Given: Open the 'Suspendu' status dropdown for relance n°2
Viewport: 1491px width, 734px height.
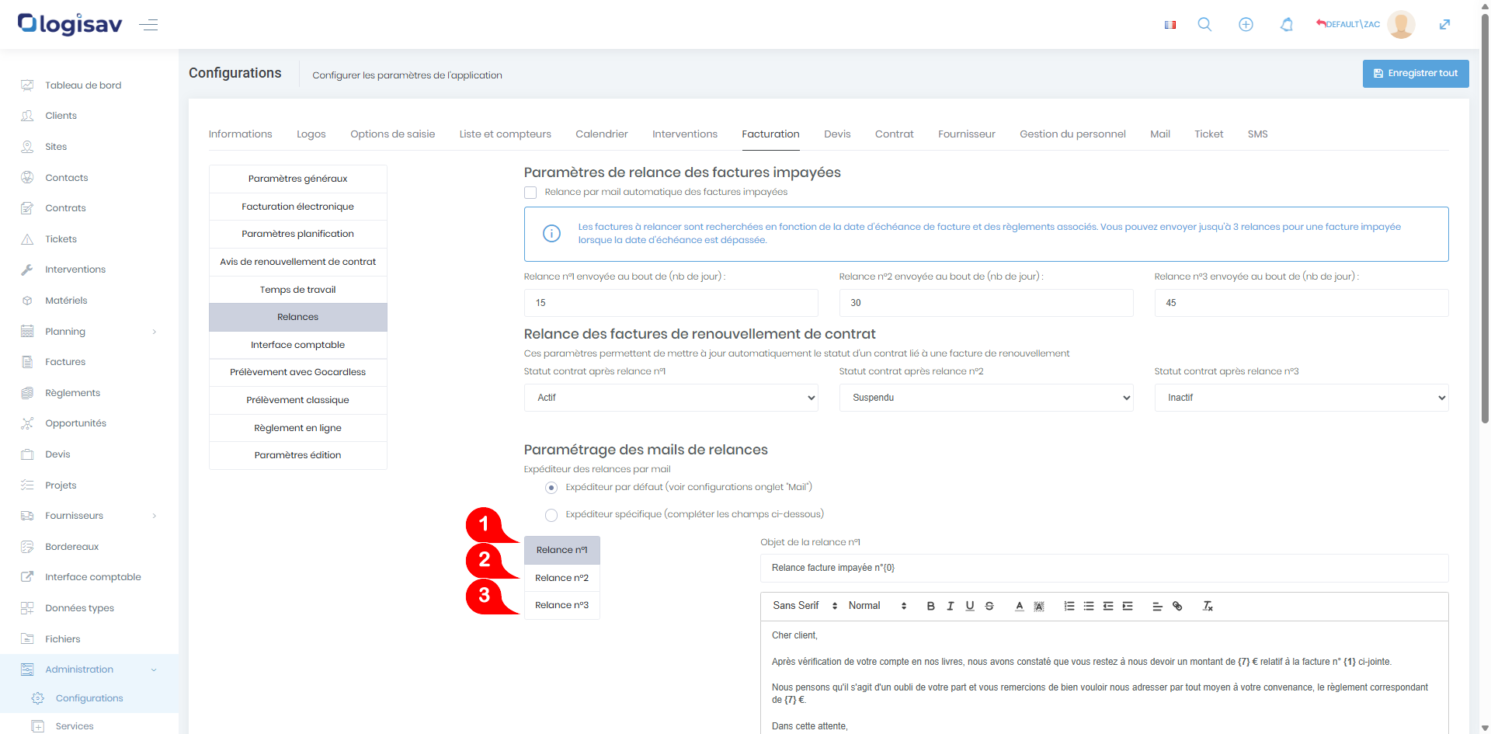Looking at the screenshot, I should 985,398.
